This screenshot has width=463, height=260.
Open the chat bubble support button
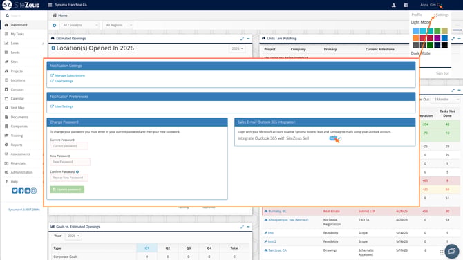(x=452, y=251)
